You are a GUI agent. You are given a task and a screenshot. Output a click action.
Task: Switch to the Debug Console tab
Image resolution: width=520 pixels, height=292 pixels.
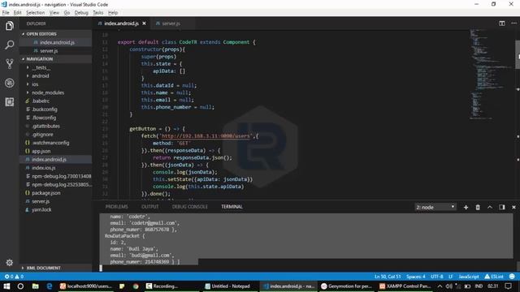point(189,207)
